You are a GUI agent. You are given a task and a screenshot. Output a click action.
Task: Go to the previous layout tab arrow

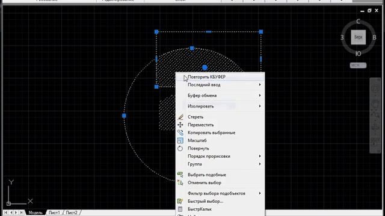(11, 212)
